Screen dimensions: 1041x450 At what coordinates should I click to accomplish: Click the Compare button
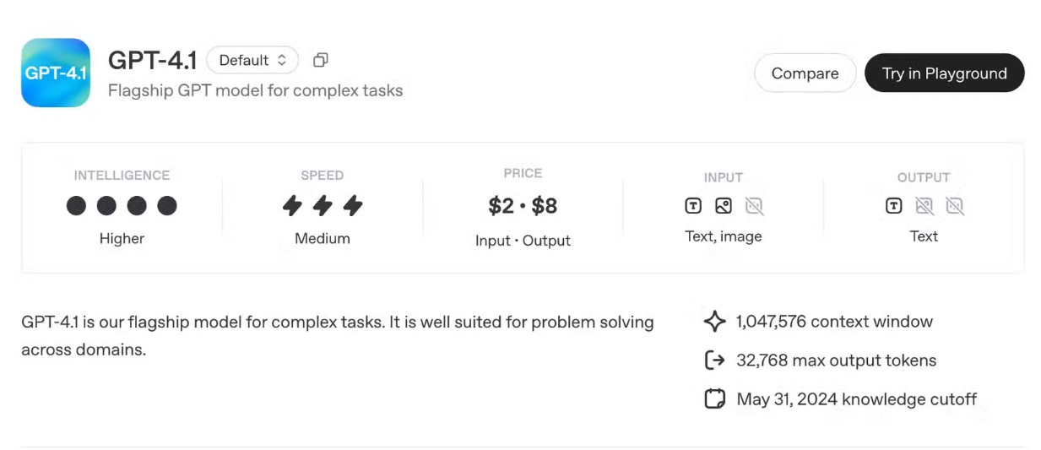click(x=805, y=73)
